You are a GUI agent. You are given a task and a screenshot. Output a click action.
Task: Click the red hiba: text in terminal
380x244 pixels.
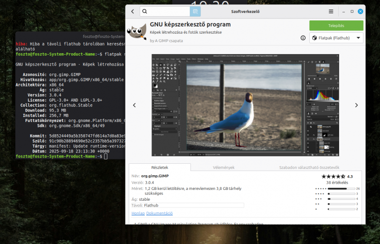click(21, 44)
